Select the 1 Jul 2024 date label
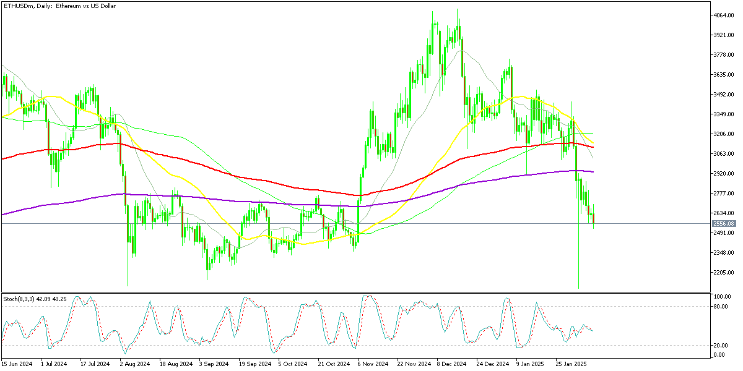The width and height of the screenshot is (743, 371). tap(54, 364)
